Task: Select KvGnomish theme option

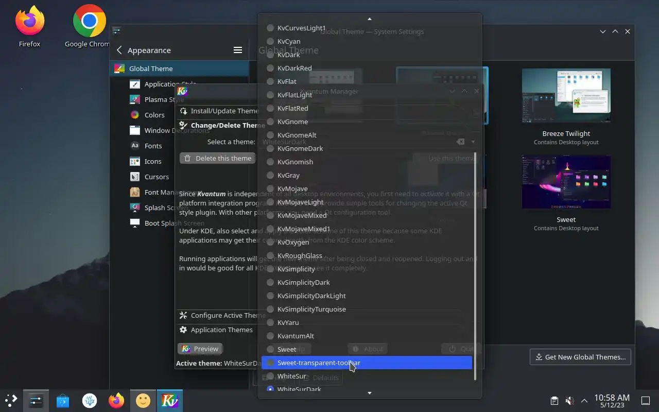Action: 367,162
